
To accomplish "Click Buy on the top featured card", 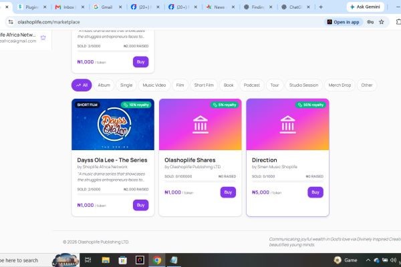I will pyautogui.click(x=140, y=62).
